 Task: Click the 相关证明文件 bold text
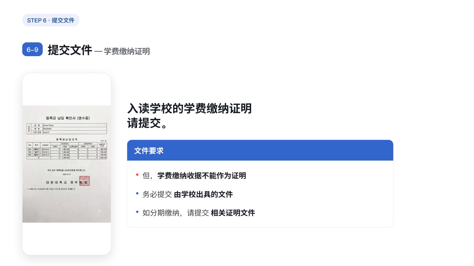tap(233, 213)
